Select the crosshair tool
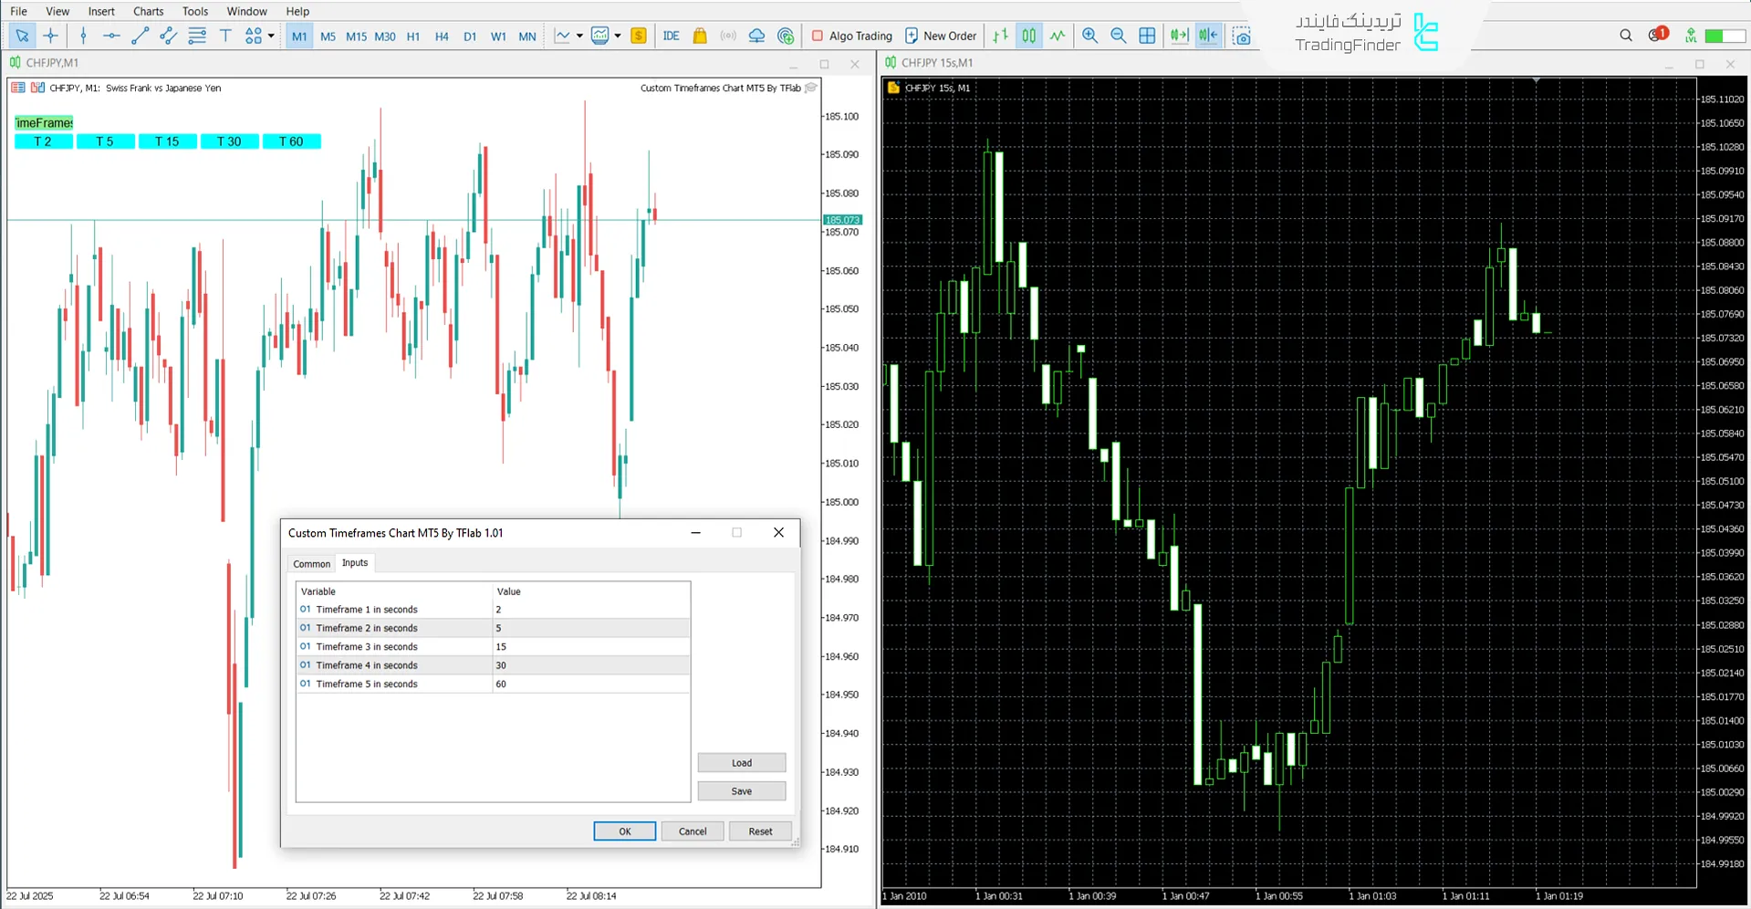 pos(51,36)
